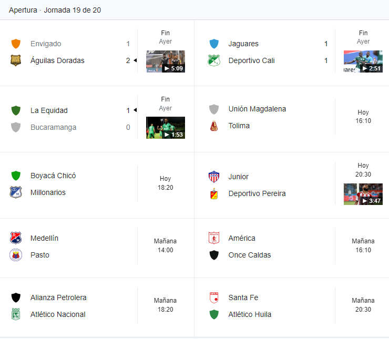Play the Jaguares vs Deportivo Cali highlights

click(x=363, y=61)
